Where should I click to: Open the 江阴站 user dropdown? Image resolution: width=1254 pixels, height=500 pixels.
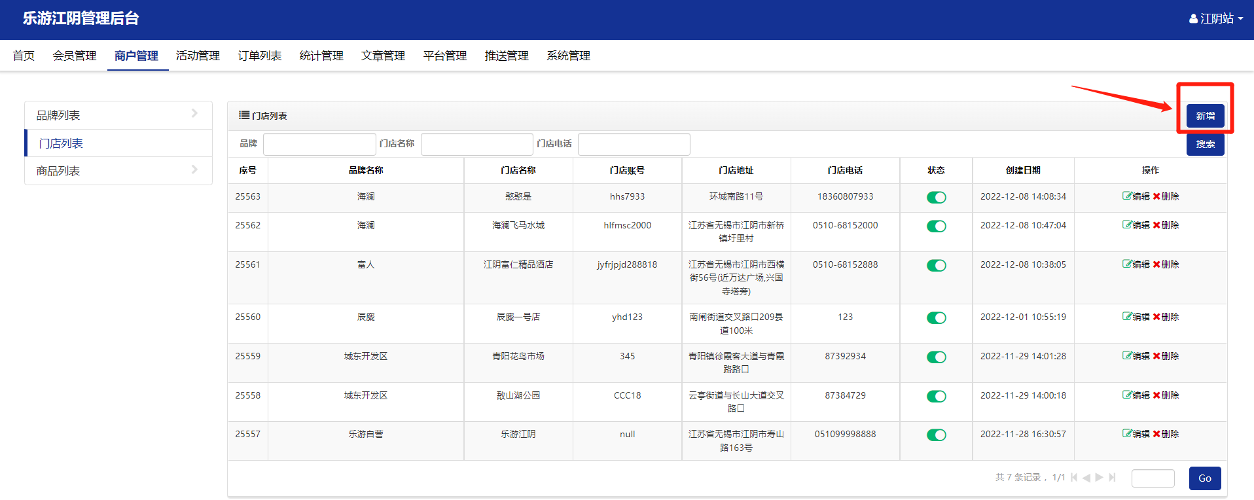click(1215, 19)
